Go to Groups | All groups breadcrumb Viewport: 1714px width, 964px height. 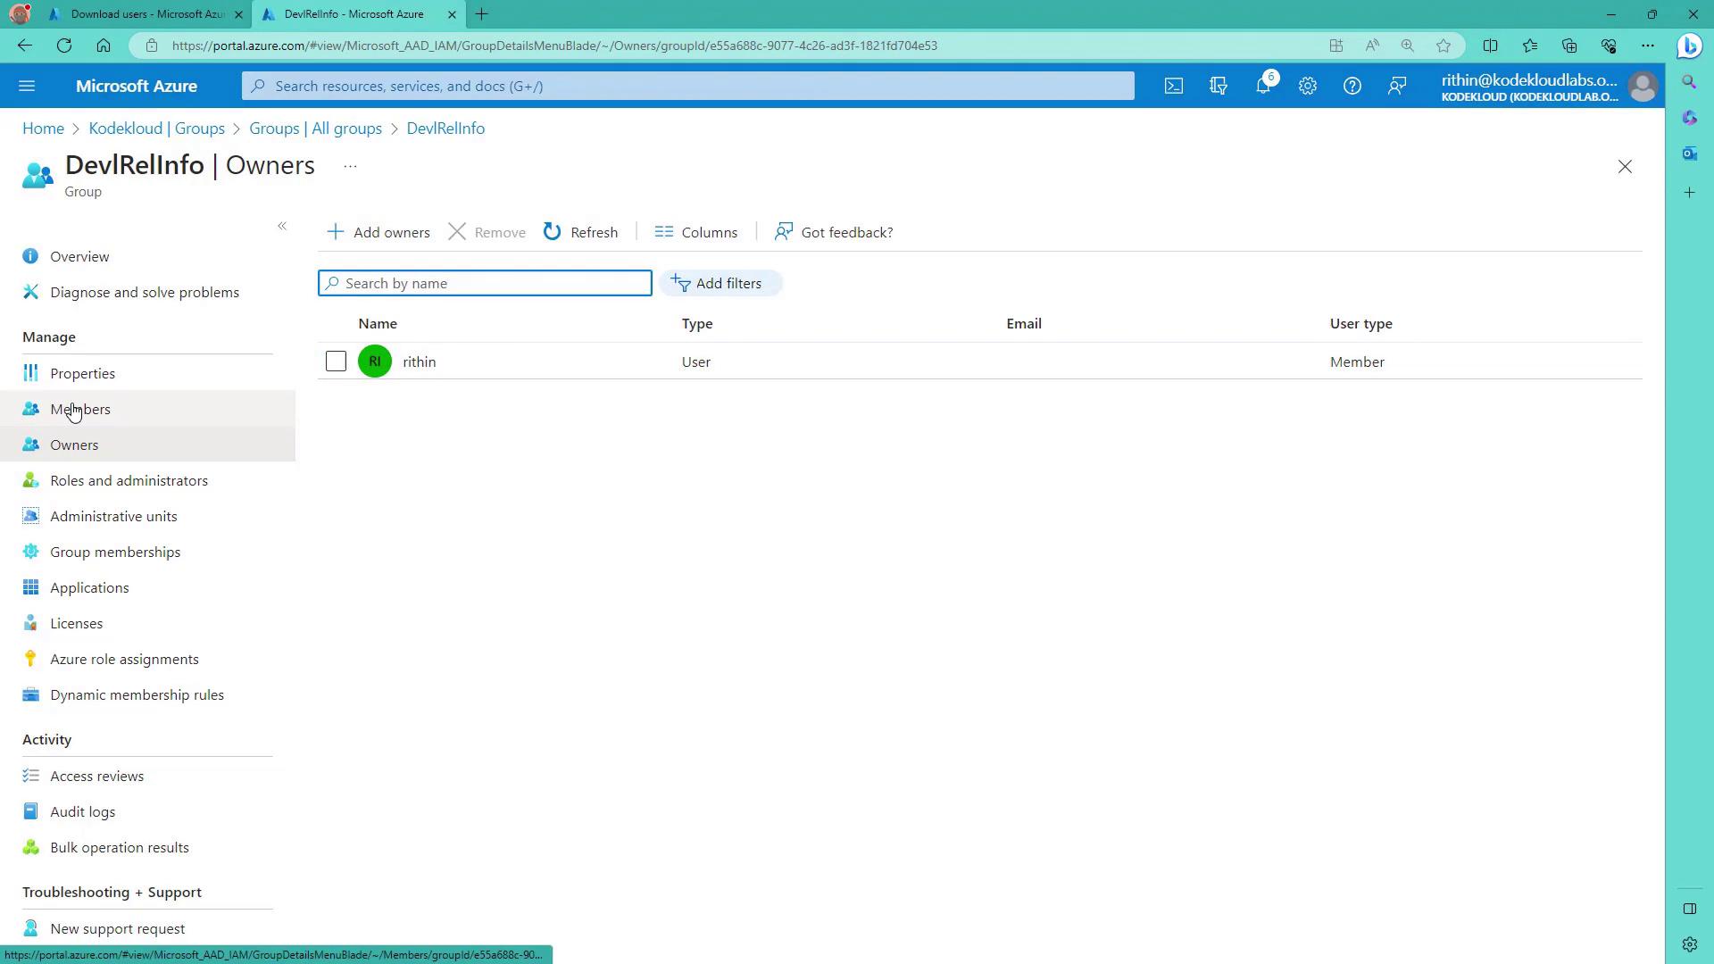click(x=315, y=129)
